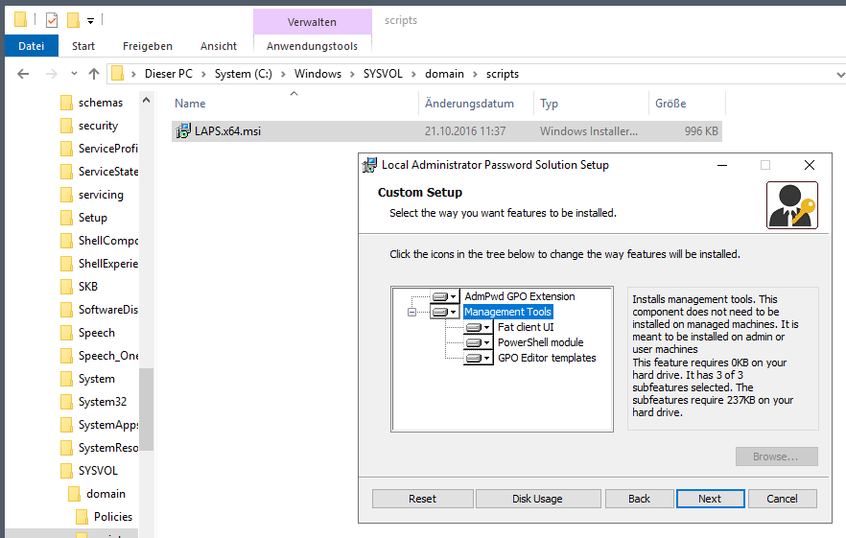Image resolution: width=846 pixels, height=538 pixels.
Task: Select Fat client UI feature label
Action: click(526, 327)
